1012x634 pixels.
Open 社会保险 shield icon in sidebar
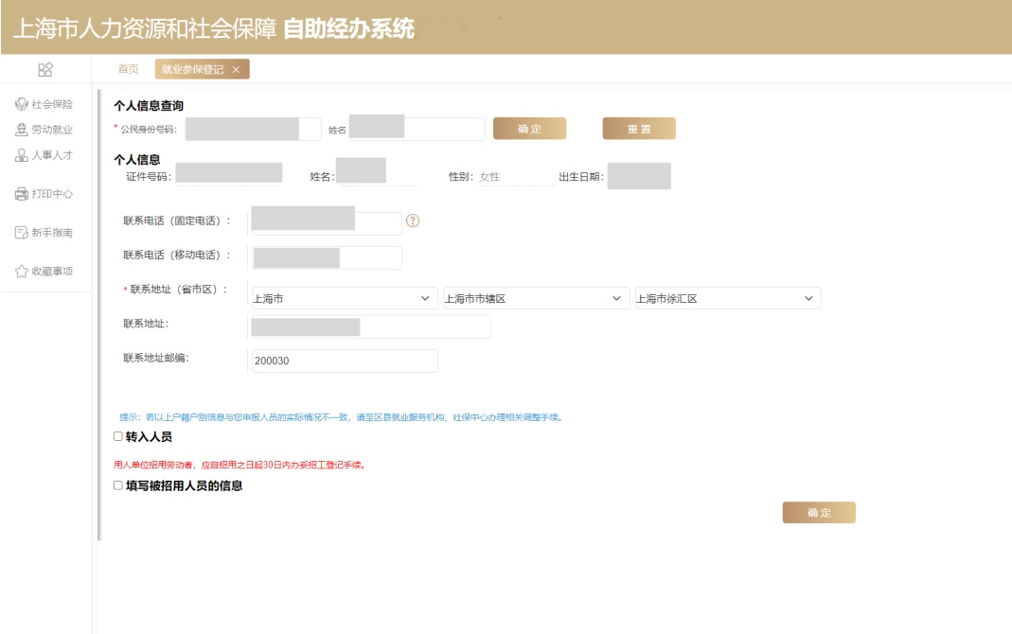click(x=22, y=104)
